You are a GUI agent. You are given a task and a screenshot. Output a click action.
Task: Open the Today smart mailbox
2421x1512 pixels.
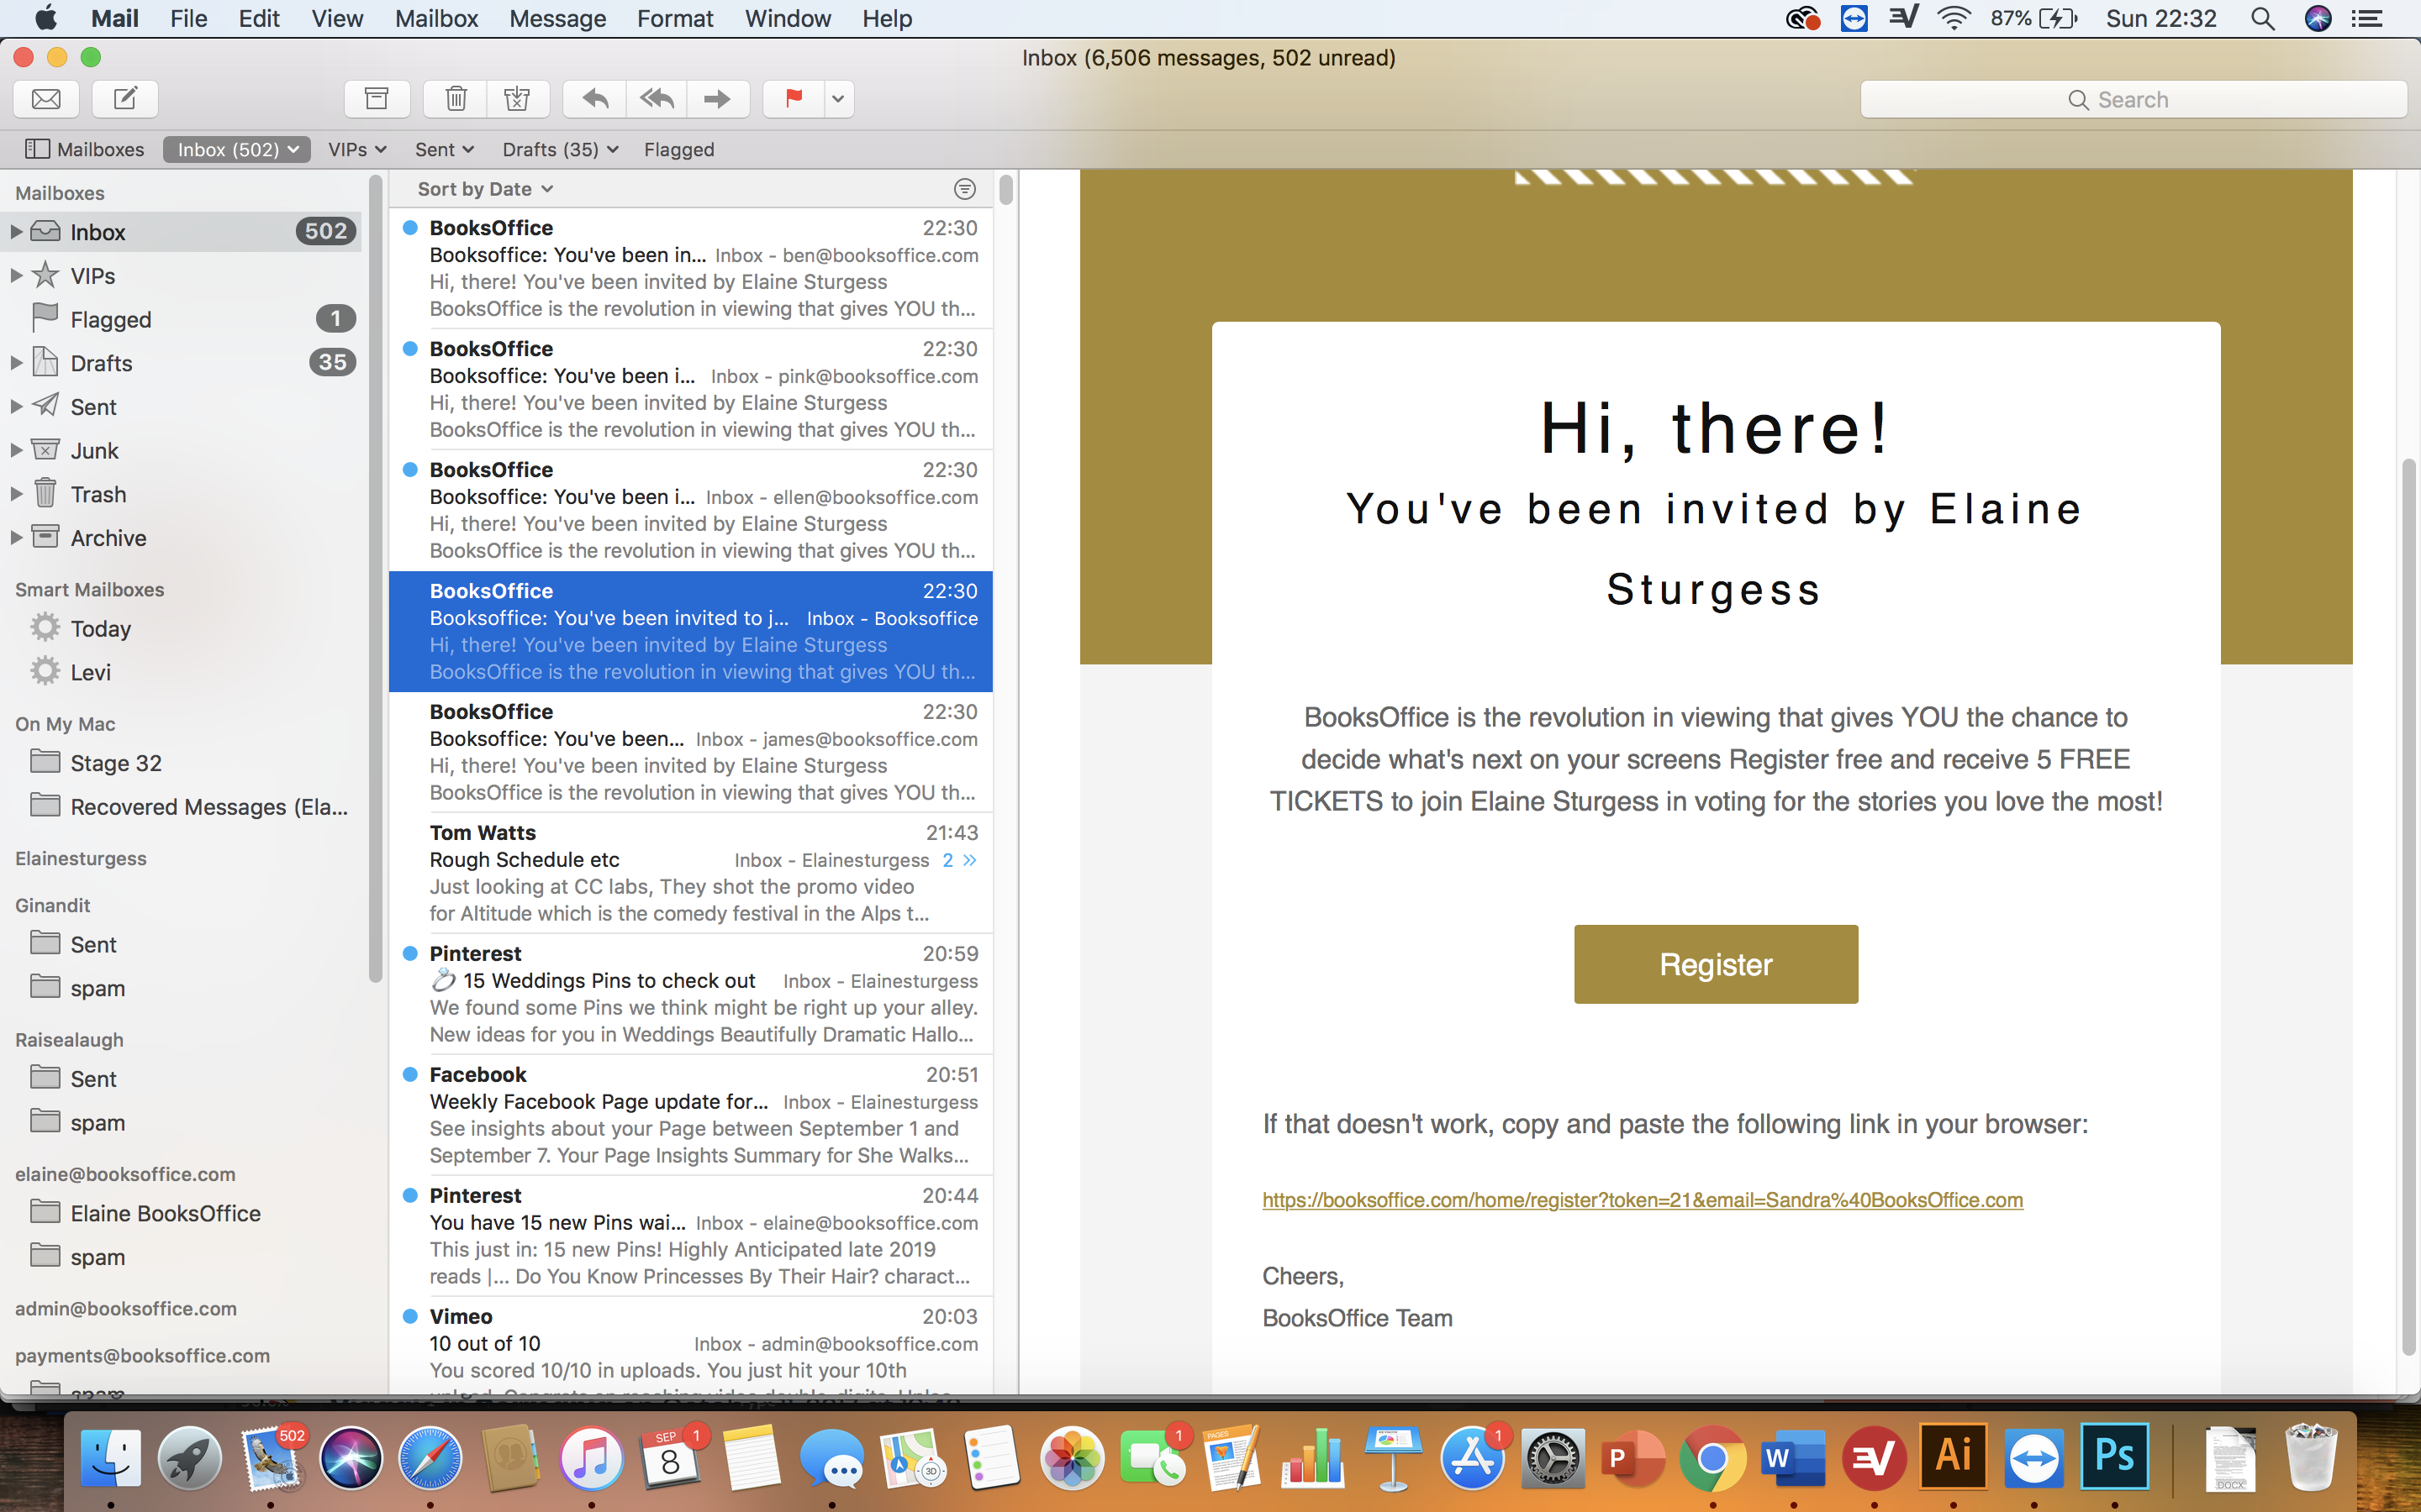click(x=181, y=628)
